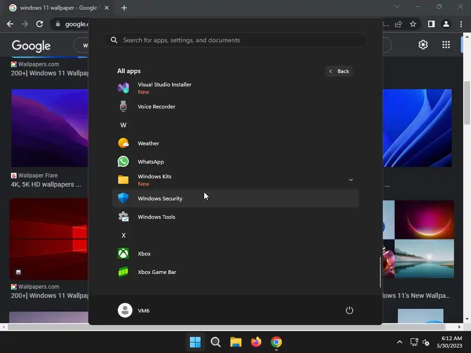Open Chrome's three-dot menu
Viewport: 471px width, 353px height.
click(x=461, y=24)
